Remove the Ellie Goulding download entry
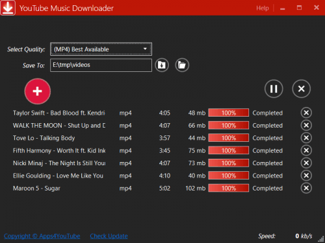Image resolution: width=325 pixels, height=243 pixels. [x=306, y=175]
